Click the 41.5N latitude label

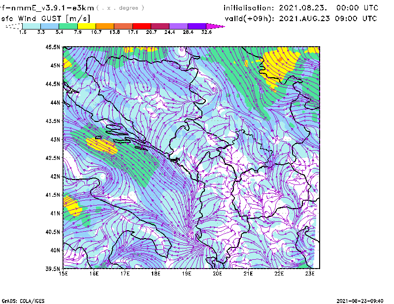pyautogui.click(x=53, y=195)
